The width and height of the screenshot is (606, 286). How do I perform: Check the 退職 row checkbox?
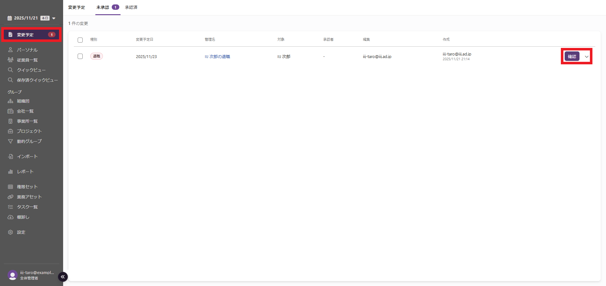pyautogui.click(x=80, y=56)
